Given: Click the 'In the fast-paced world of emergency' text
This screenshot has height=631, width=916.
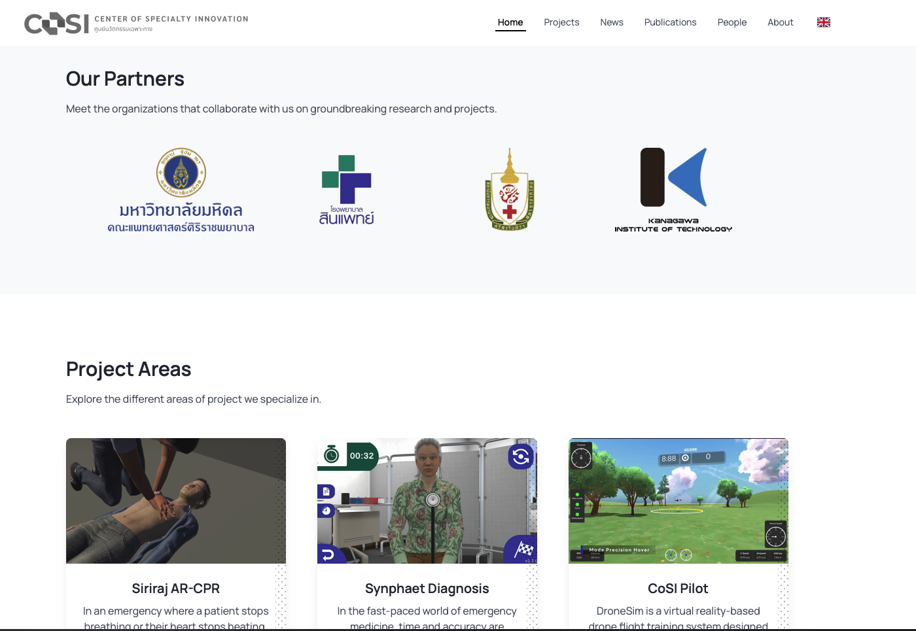Looking at the screenshot, I should pyautogui.click(x=427, y=611).
